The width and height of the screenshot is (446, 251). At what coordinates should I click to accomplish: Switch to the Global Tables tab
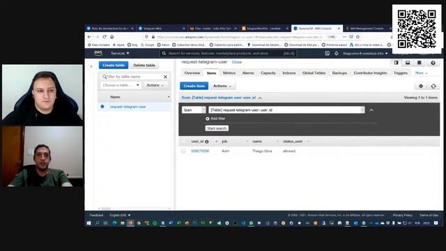[x=314, y=73]
